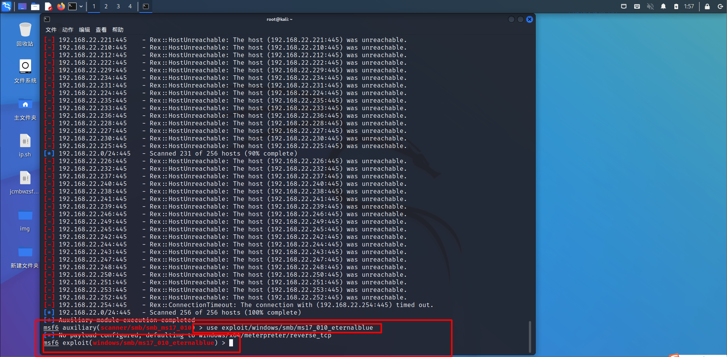
Task: Select the img folder on desktop
Action: point(25,220)
